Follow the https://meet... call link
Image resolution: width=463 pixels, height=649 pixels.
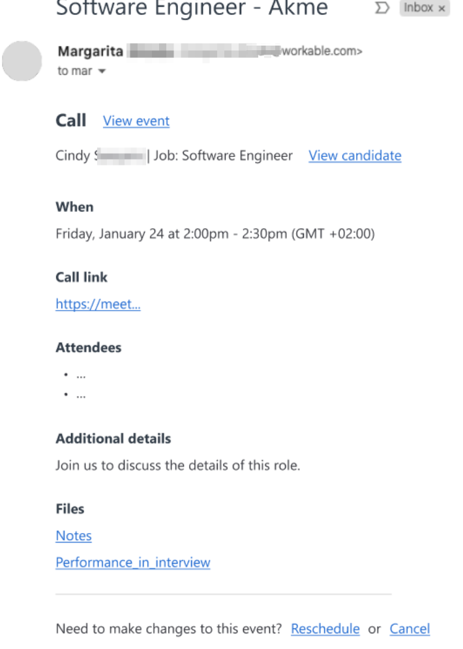click(x=98, y=304)
